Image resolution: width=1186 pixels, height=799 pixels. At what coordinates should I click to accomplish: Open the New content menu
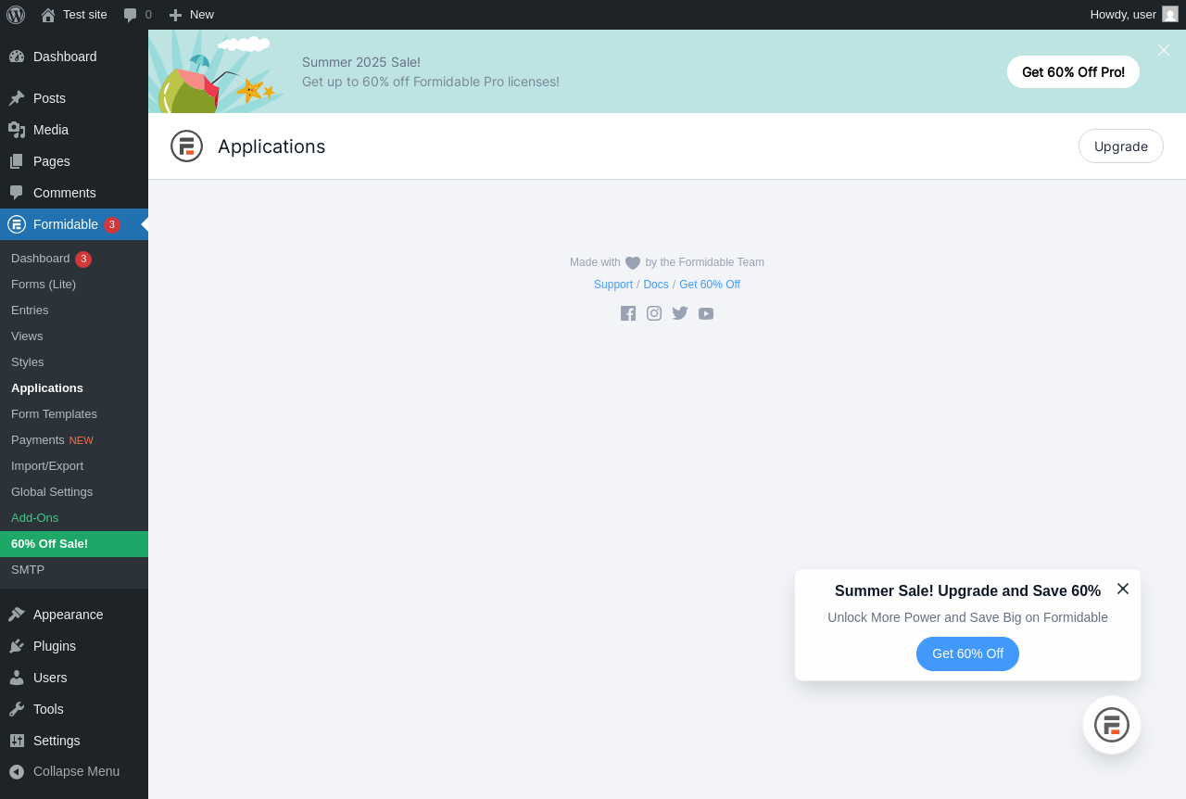192,15
